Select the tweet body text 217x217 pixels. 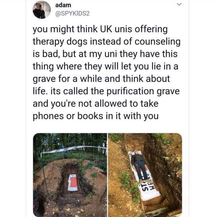106,73
